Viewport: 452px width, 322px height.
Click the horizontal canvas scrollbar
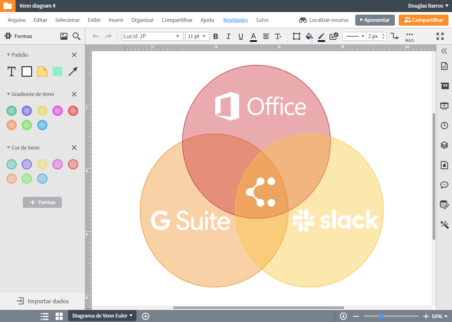point(258,307)
